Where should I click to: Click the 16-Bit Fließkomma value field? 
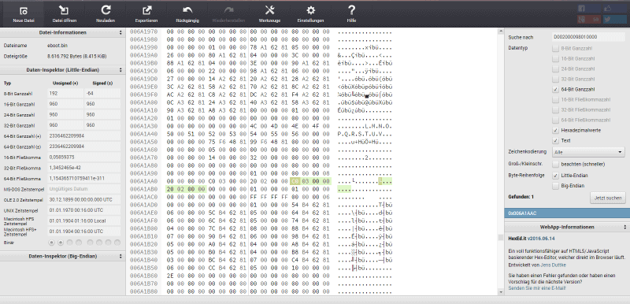point(84,157)
